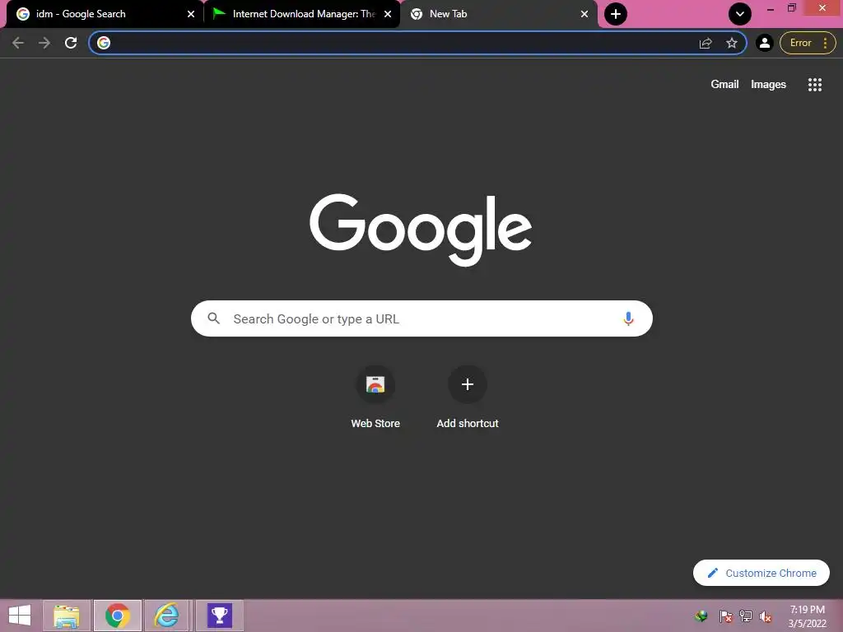Open the profile avatar menu
The height and width of the screenshot is (632, 843).
point(765,43)
